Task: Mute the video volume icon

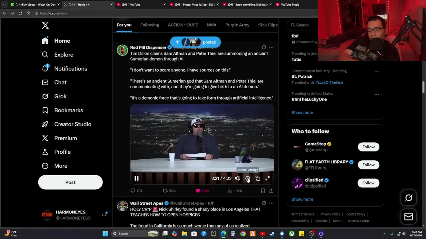Action: 238,178
